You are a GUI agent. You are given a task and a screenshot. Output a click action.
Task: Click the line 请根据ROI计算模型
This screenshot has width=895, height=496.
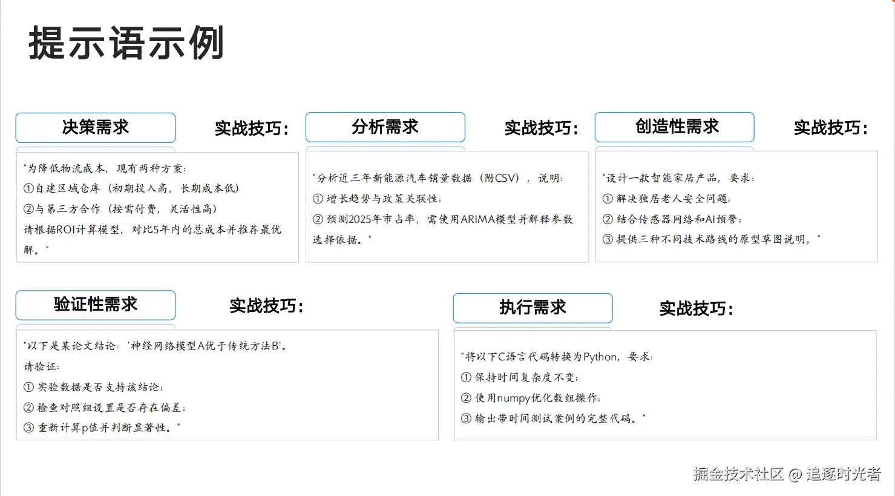(x=152, y=230)
